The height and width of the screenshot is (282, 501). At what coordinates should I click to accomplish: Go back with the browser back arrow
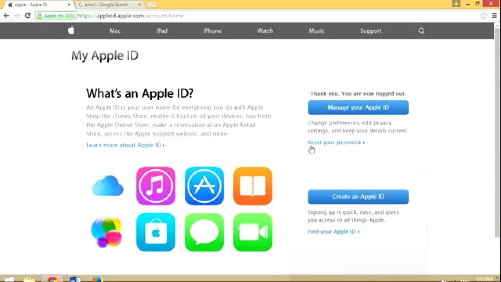(6, 16)
